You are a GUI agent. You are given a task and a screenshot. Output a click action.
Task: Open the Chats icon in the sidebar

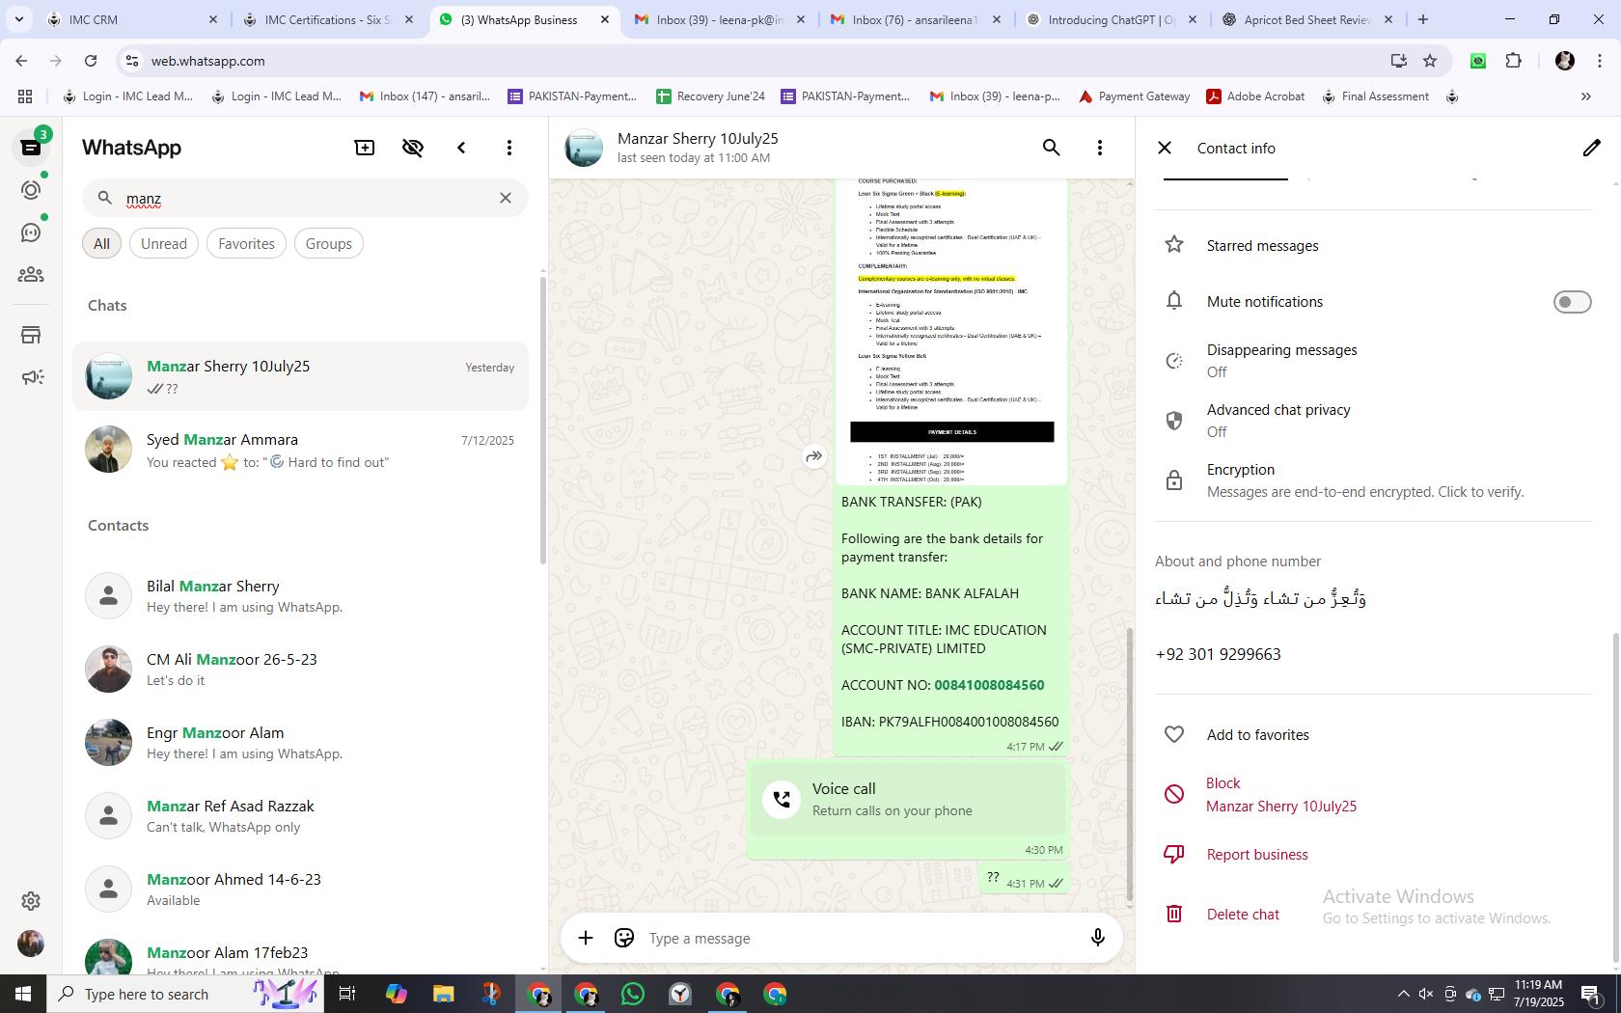(31, 148)
